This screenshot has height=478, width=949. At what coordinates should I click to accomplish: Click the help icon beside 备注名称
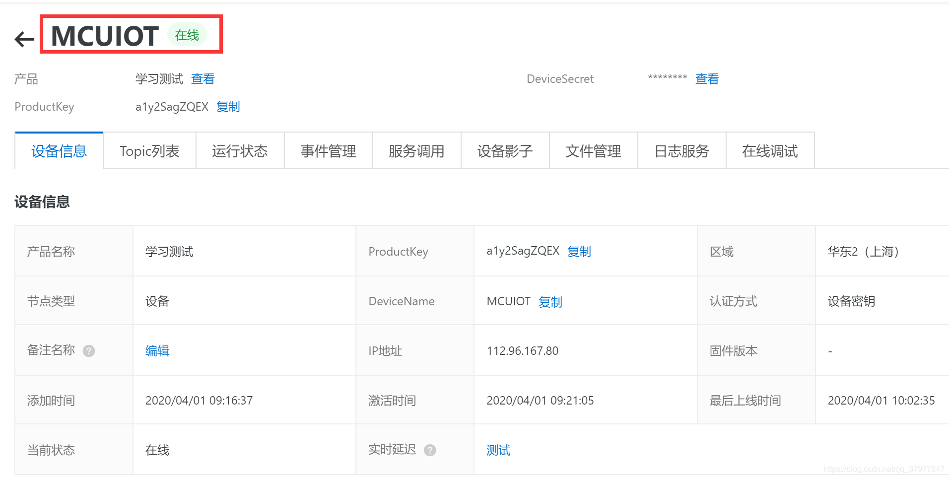tap(89, 351)
